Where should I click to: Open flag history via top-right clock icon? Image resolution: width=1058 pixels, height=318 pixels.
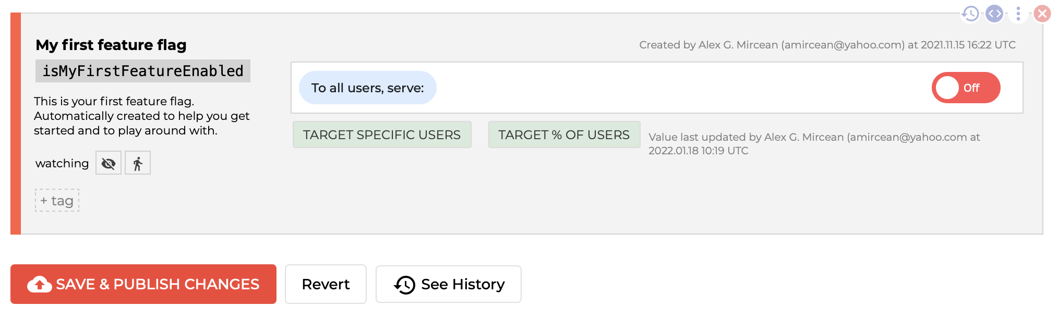pos(970,14)
